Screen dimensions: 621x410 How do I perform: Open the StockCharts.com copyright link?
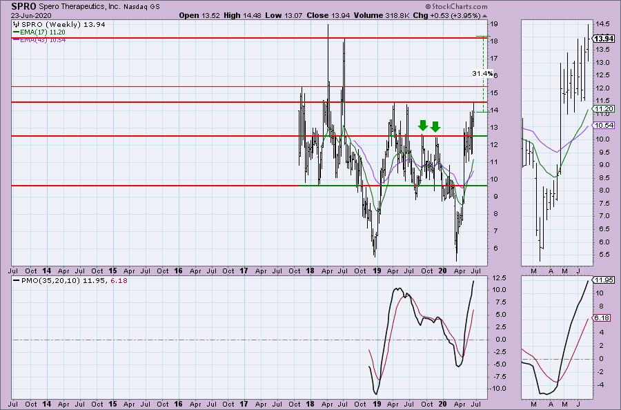456,6
